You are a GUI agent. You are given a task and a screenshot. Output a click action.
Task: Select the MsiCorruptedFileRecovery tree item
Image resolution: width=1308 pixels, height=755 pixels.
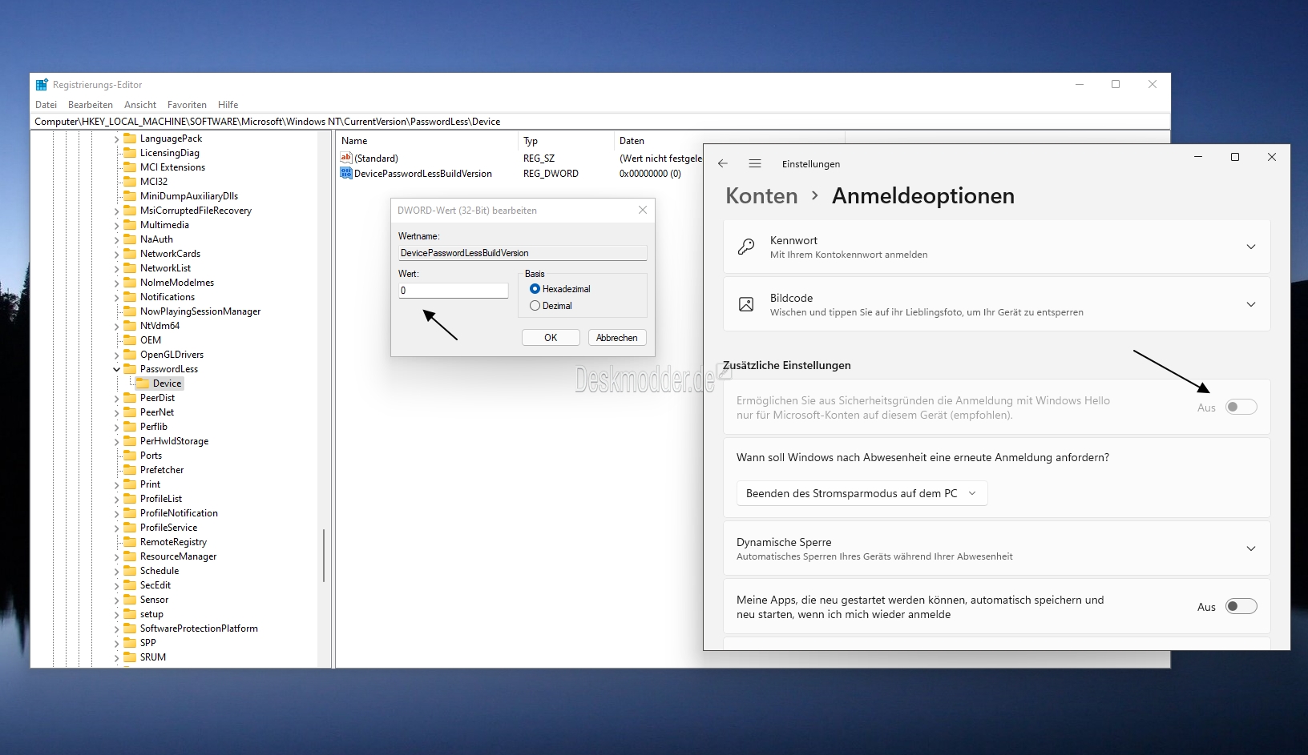[x=196, y=211]
